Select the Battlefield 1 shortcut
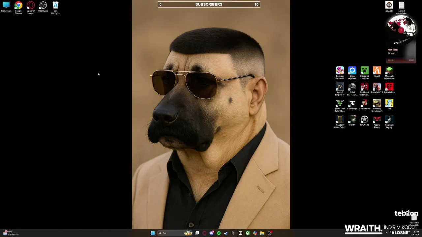Viewport: 422px width, 237px height. tap(377, 89)
